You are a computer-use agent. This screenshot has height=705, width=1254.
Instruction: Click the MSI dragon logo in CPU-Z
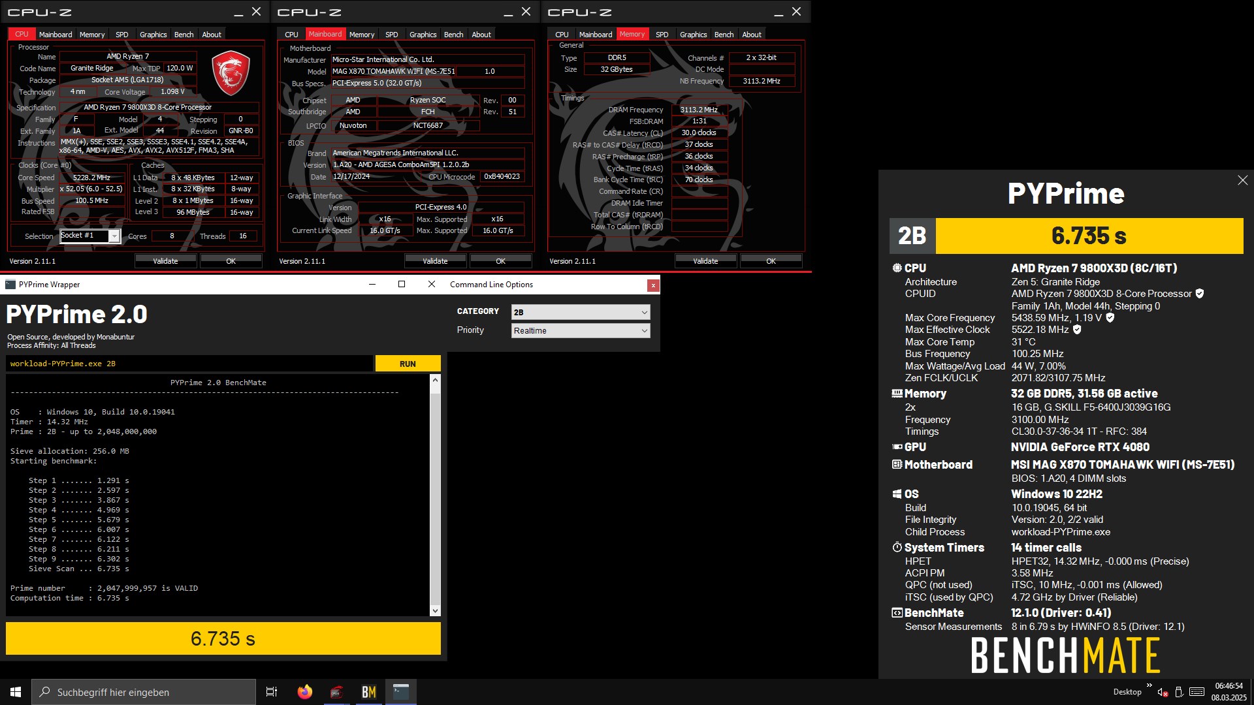click(231, 72)
